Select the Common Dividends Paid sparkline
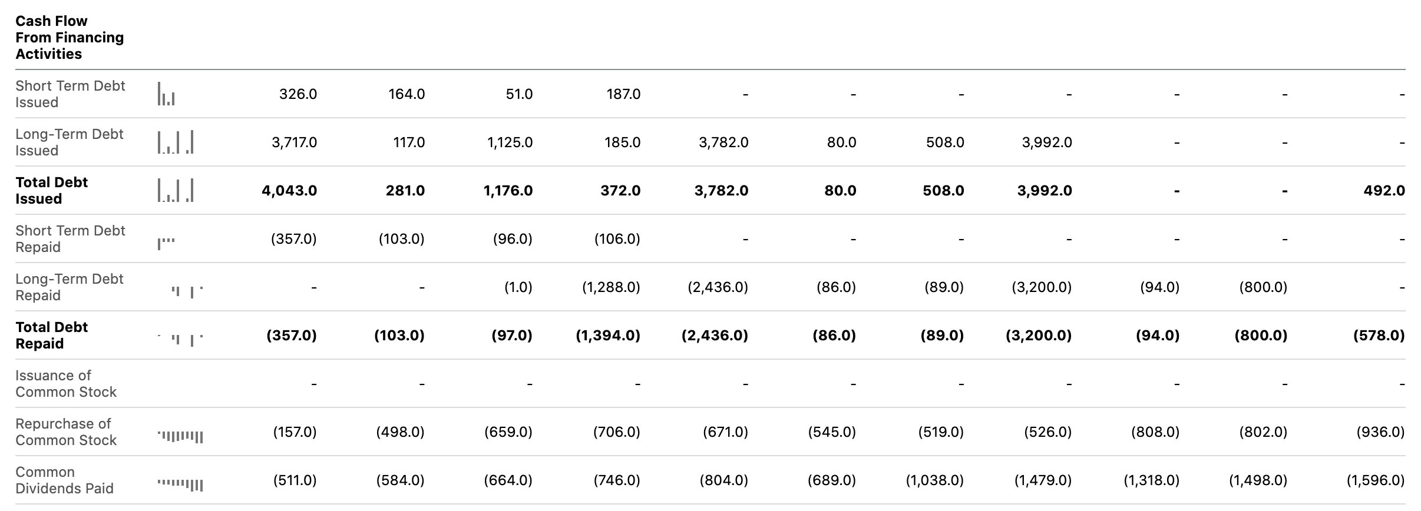The height and width of the screenshot is (511, 1421). click(x=180, y=485)
